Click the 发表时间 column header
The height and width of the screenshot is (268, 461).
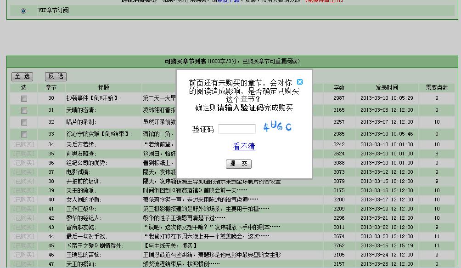386,87
